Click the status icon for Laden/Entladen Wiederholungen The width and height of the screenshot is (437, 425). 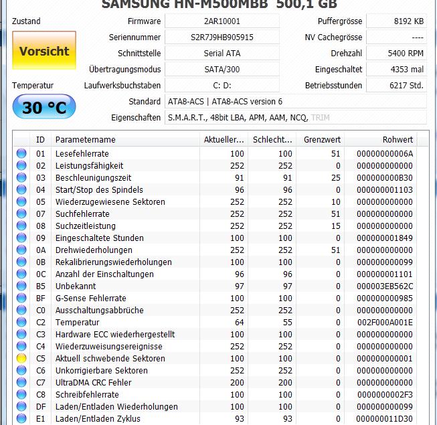click(x=21, y=406)
